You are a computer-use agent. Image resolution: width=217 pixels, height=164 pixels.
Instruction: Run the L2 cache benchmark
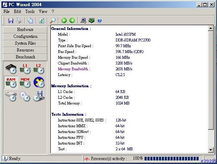(x=39, y=69)
